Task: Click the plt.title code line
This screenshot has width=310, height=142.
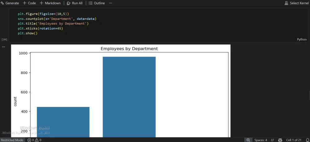Action: click(x=53, y=24)
